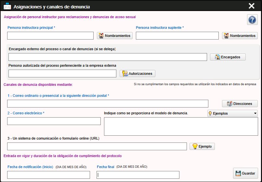Click the postal address input field
Viewport: 262px width, 182px height.
pos(108,104)
